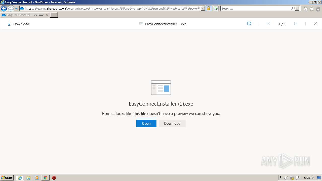
Task: Open Google Chrome from the taskbar
Action: pos(45,178)
